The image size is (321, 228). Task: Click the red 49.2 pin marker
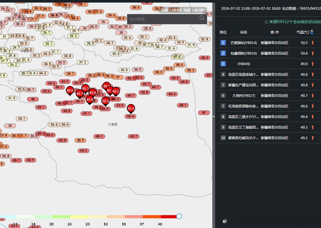pyautogui.click(x=116, y=92)
